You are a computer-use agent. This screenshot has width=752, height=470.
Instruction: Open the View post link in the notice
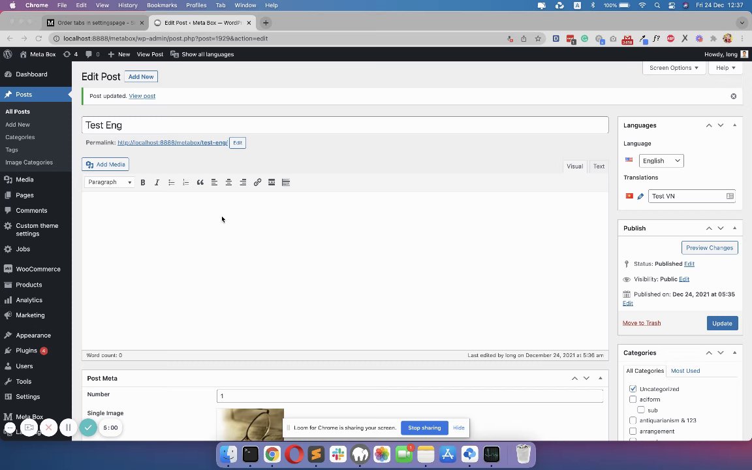coord(142,96)
